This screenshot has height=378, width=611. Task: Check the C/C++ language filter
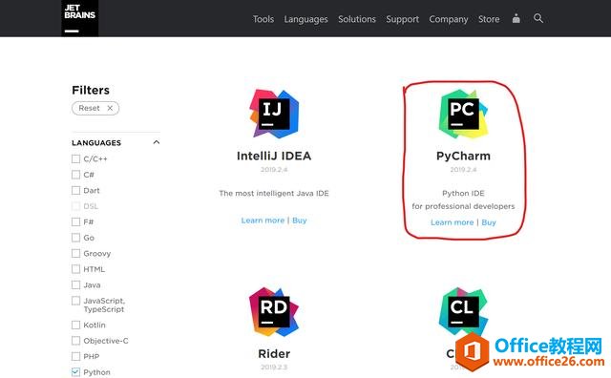point(76,159)
